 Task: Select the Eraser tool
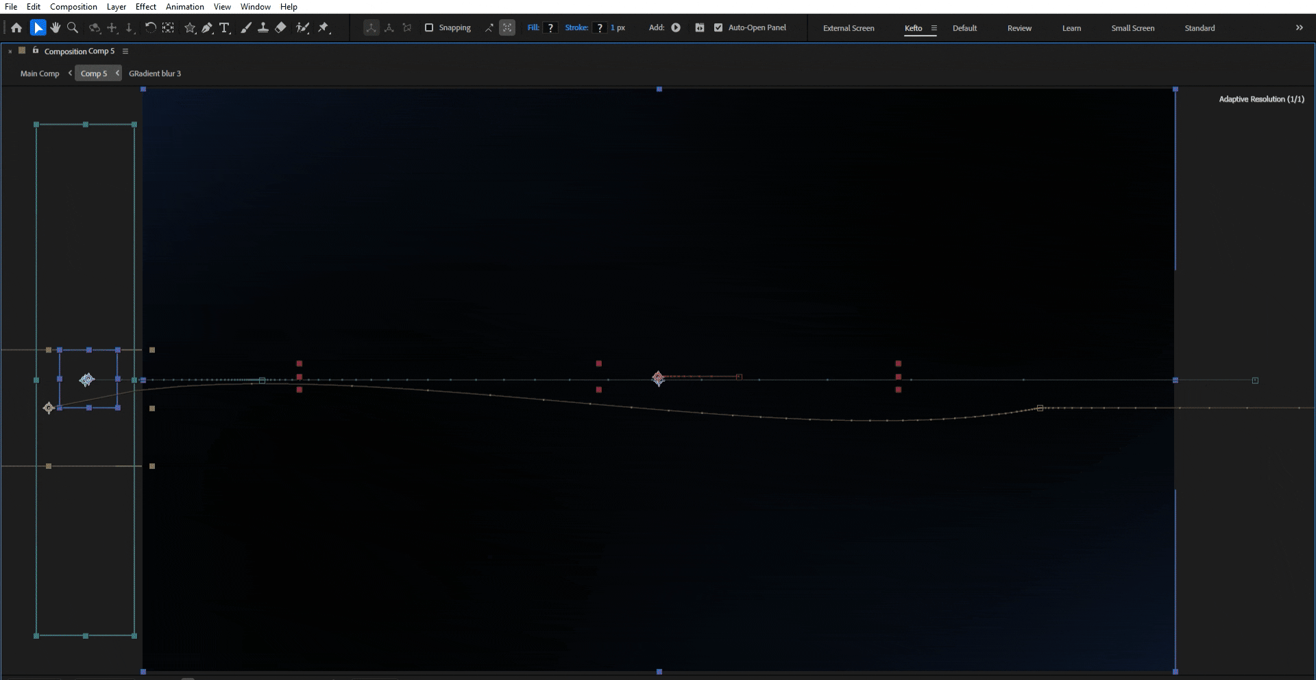point(280,28)
